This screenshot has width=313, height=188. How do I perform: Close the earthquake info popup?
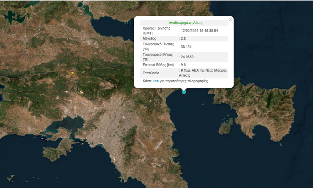[230, 20]
